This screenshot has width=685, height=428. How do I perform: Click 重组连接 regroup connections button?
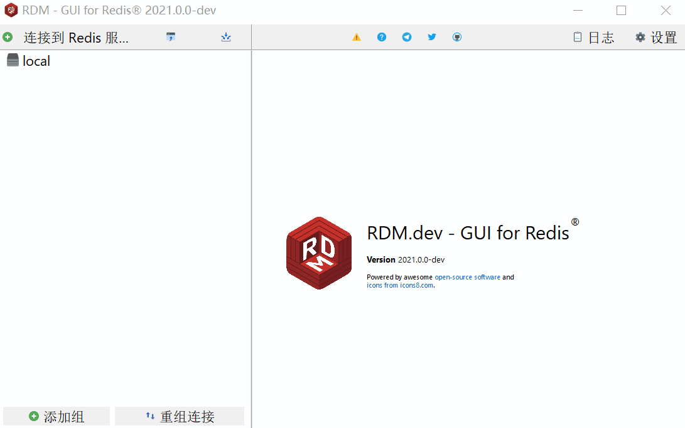click(180, 417)
